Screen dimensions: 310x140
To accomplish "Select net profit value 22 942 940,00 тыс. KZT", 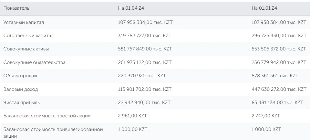I will click(144, 102).
